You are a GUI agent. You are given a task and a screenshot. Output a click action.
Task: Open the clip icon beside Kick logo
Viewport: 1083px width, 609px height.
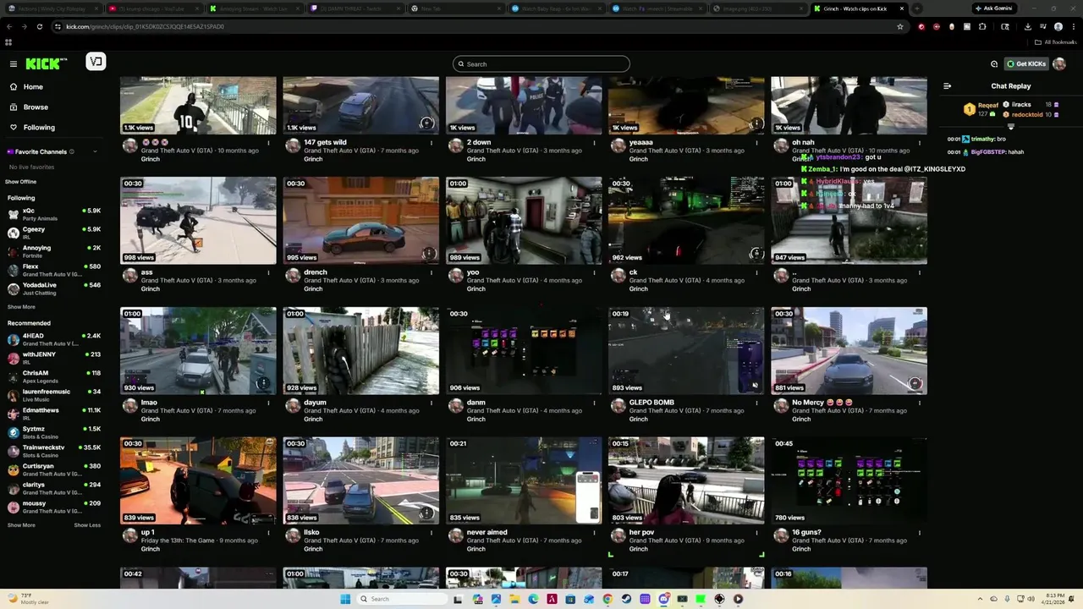pyautogui.click(x=96, y=62)
